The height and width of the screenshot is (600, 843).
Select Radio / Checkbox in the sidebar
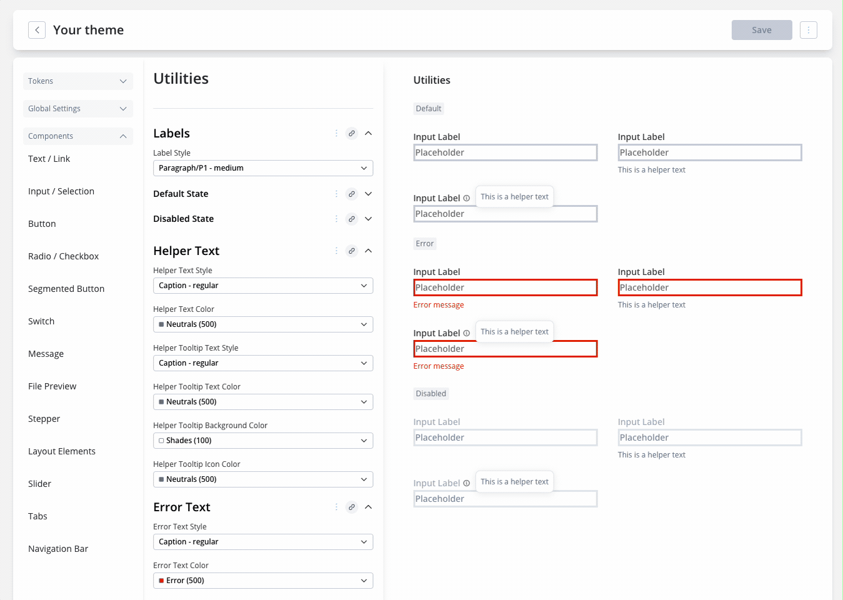click(x=63, y=256)
